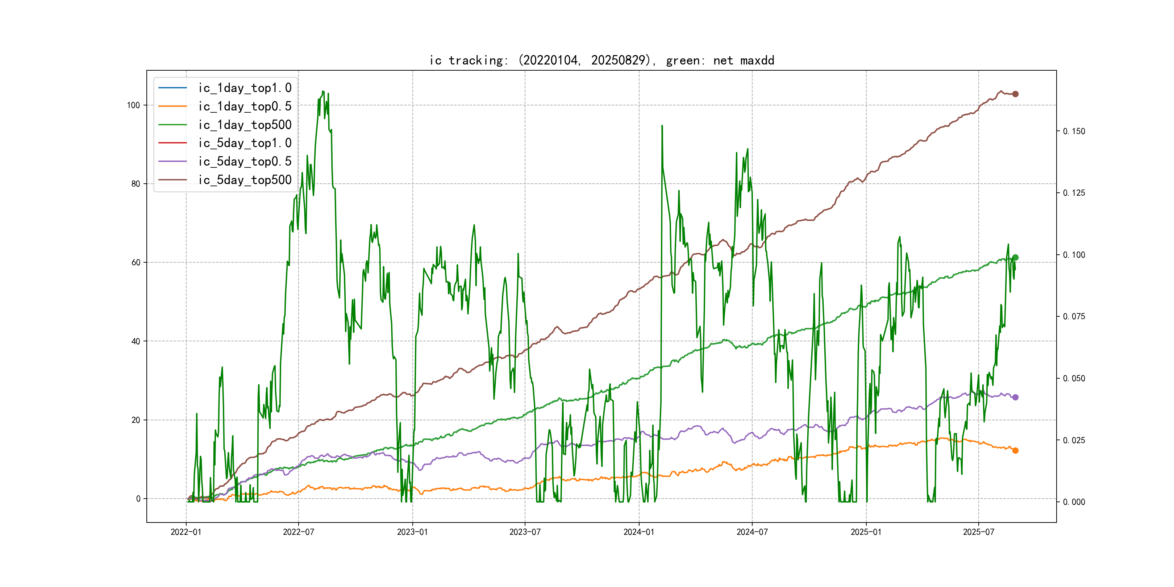
Task: Click the ic_1day_top1.0 legend label
Action: pos(245,88)
